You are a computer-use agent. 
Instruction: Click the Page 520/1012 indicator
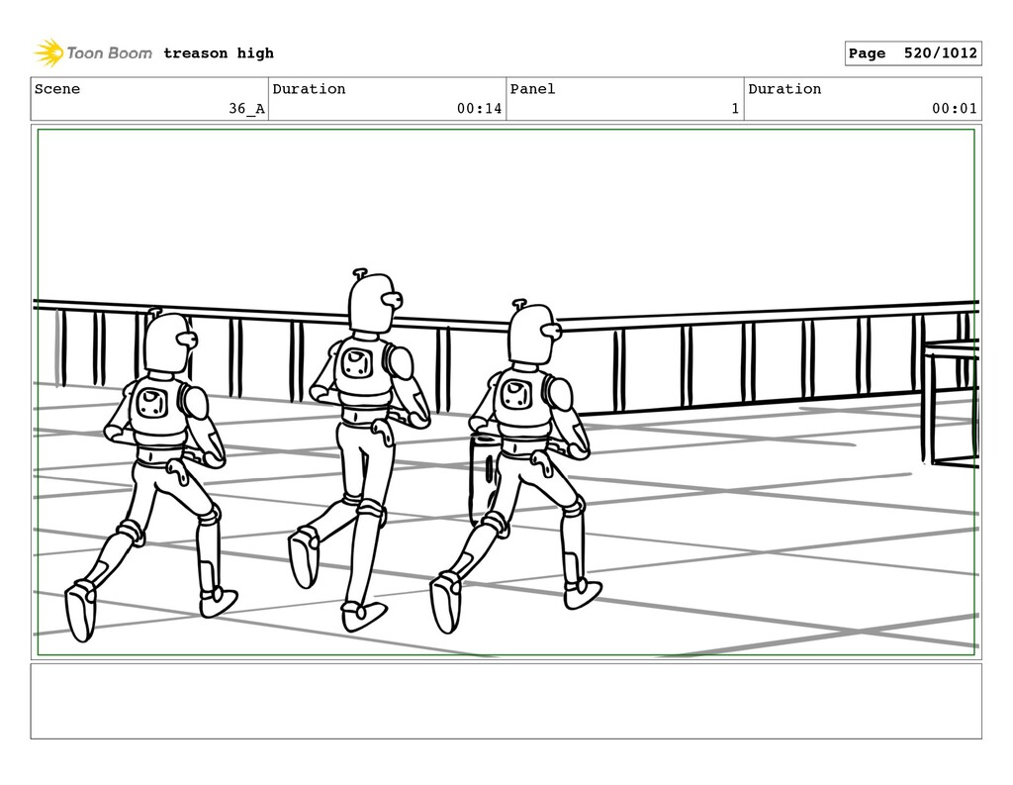tap(913, 53)
